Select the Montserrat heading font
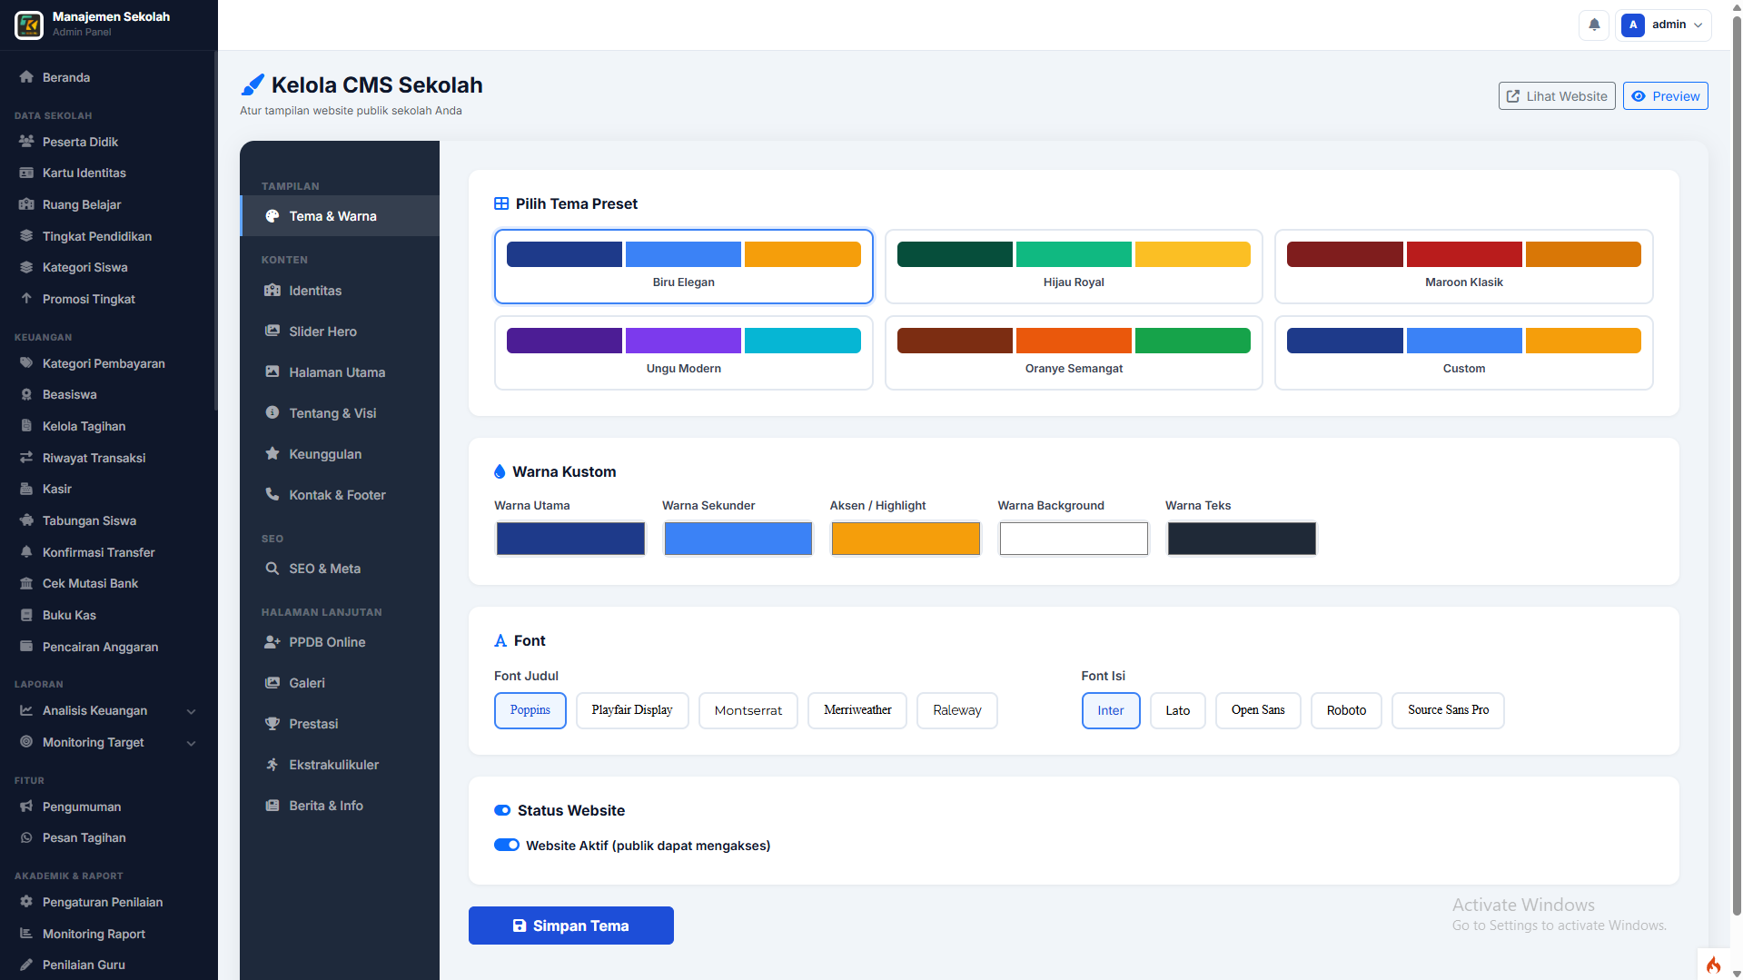1743x980 pixels. (x=748, y=710)
